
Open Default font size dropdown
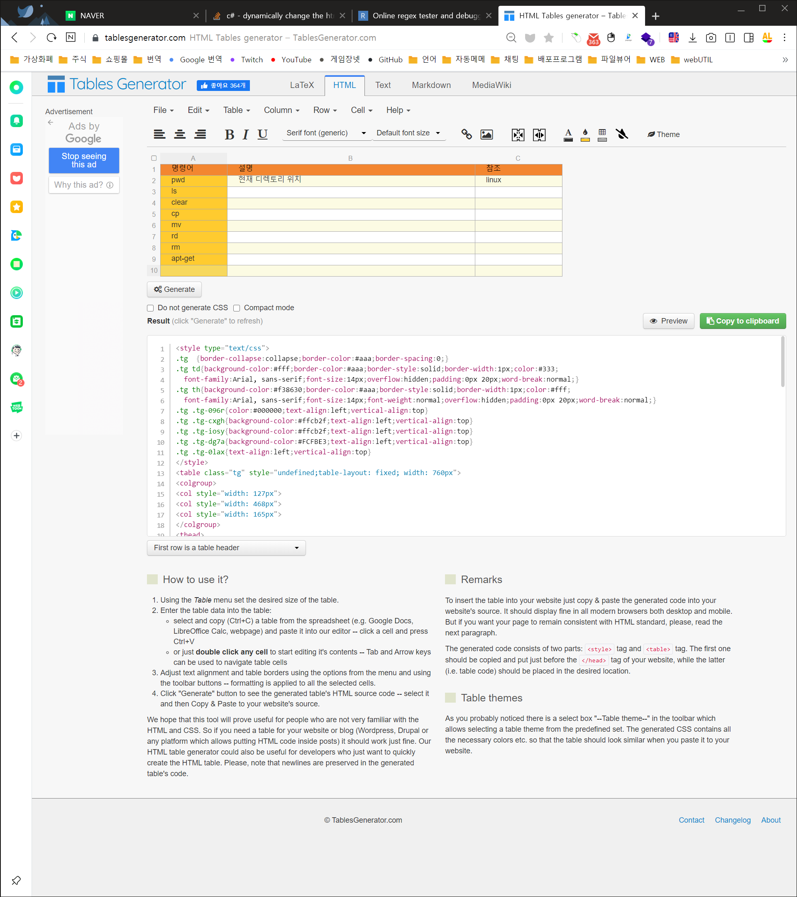(408, 133)
